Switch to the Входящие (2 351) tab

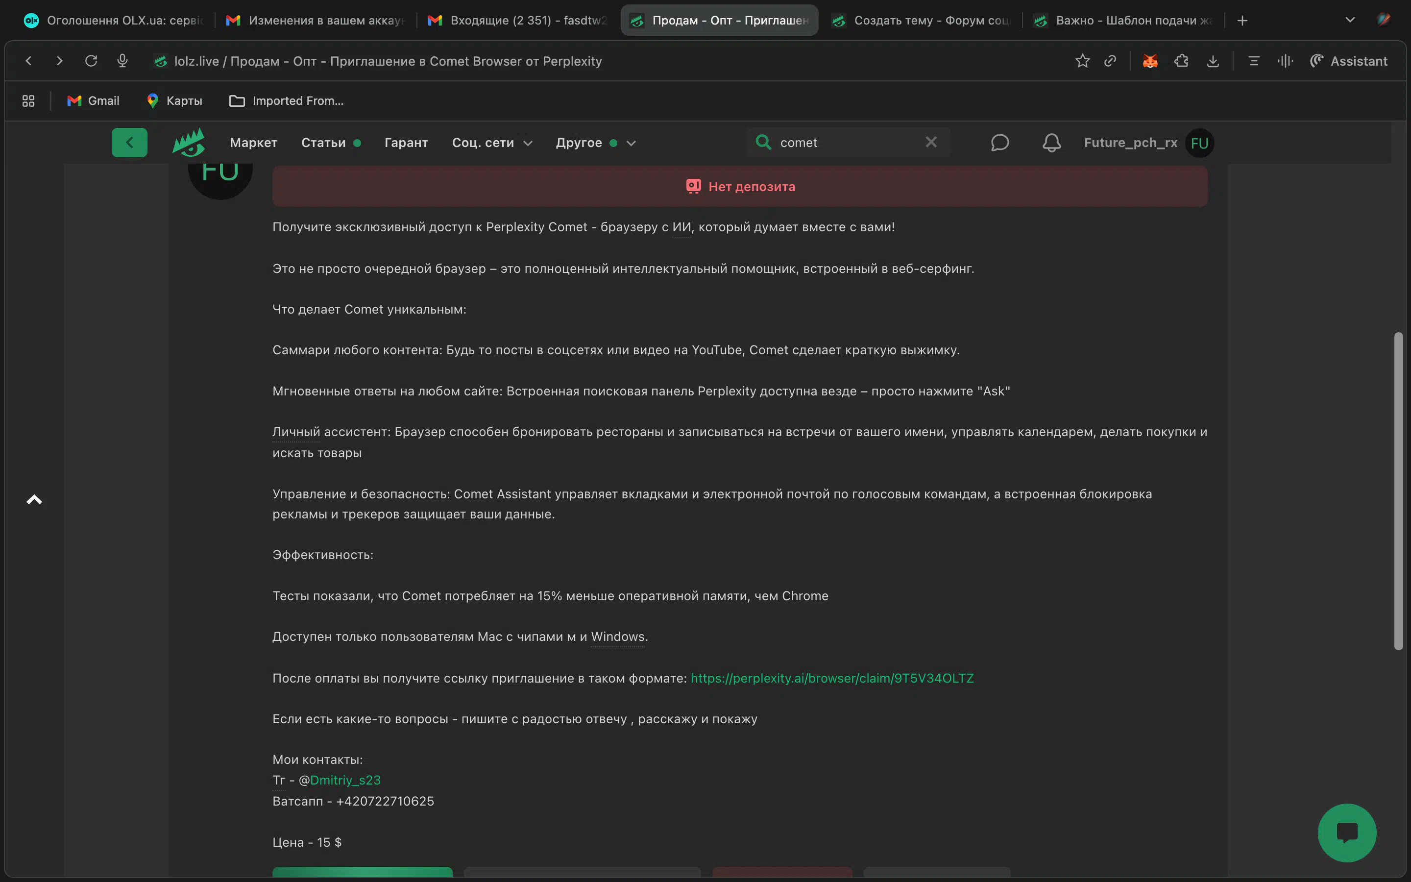point(518,21)
